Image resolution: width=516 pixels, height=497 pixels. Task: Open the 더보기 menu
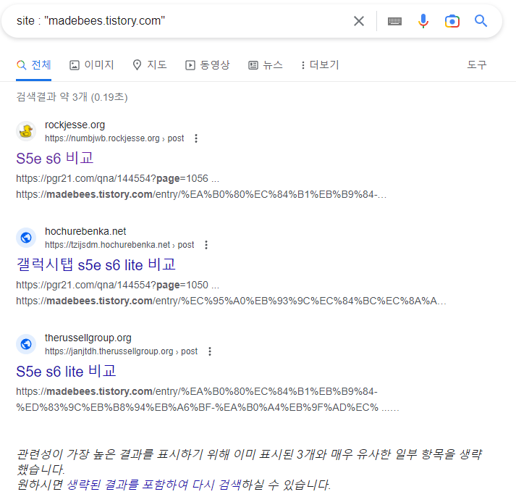320,65
